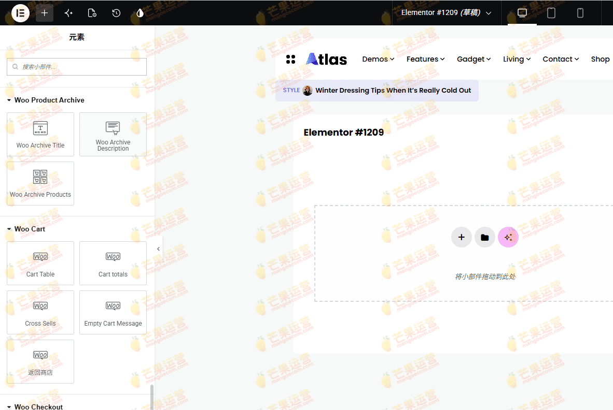Image resolution: width=613 pixels, height=410 pixels.
Task: Click the 元素 panel heading
Action: coord(77,37)
